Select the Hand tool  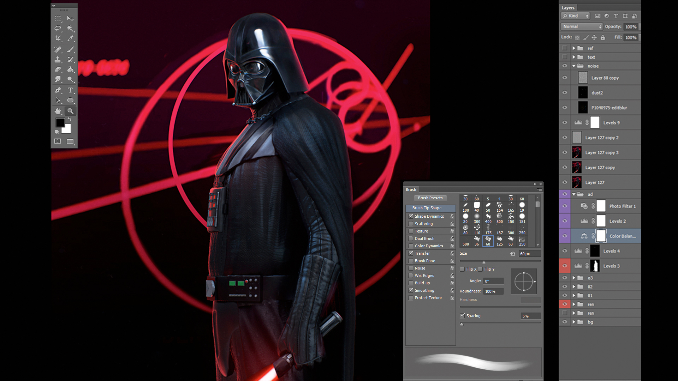pos(58,111)
